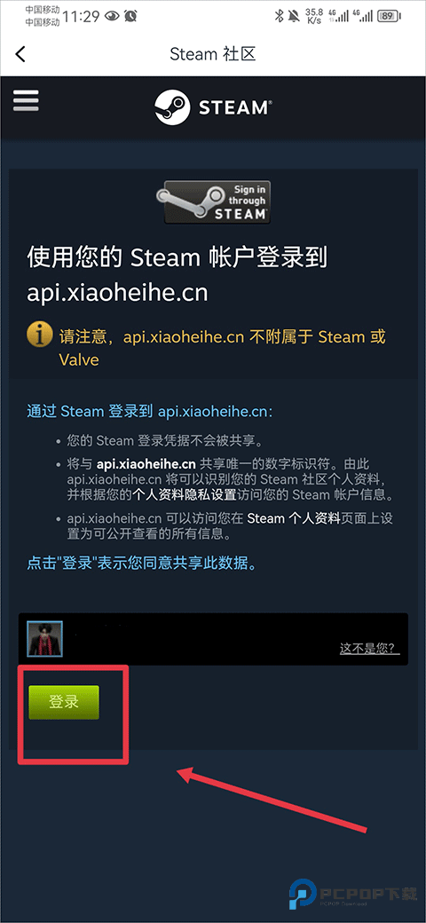Tap the Steam logo in header
The height and width of the screenshot is (923, 426).
click(213, 107)
